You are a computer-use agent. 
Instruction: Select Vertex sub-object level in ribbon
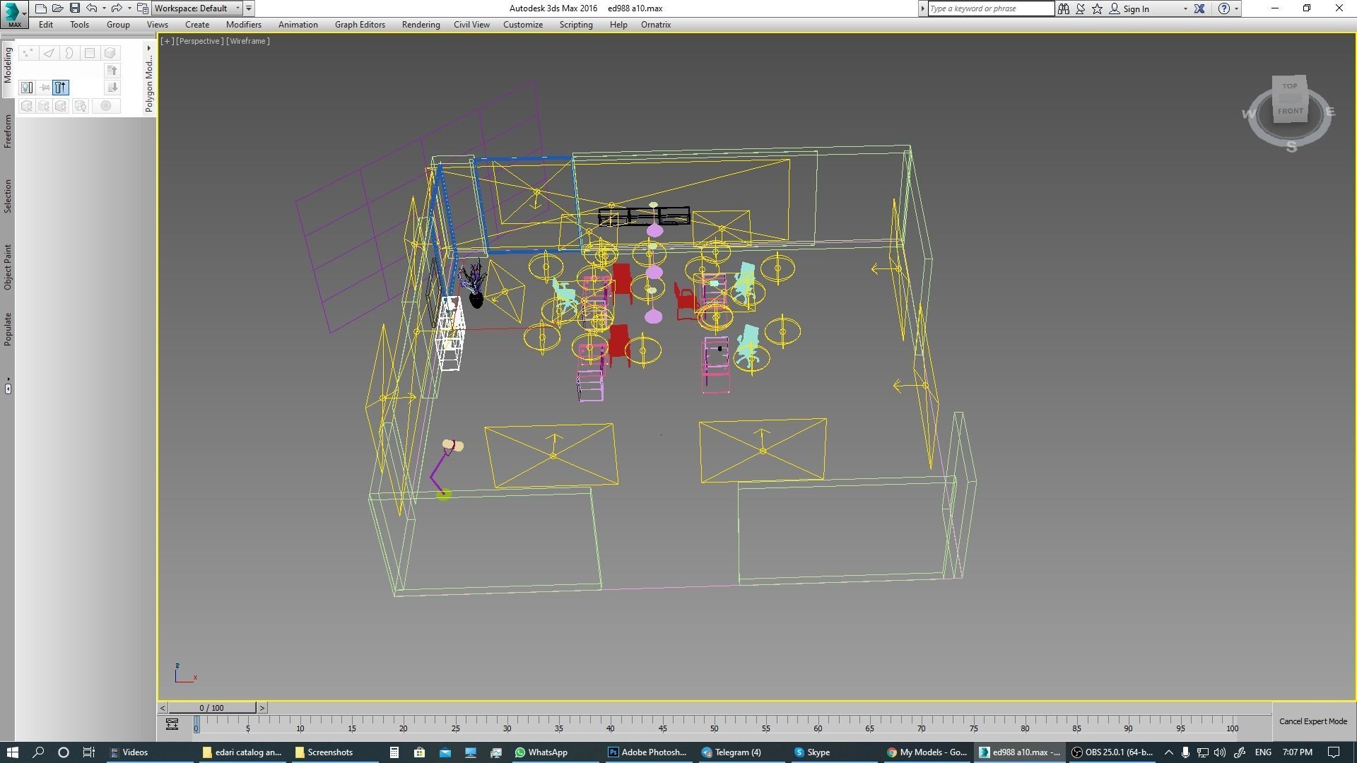pyautogui.click(x=28, y=53)
